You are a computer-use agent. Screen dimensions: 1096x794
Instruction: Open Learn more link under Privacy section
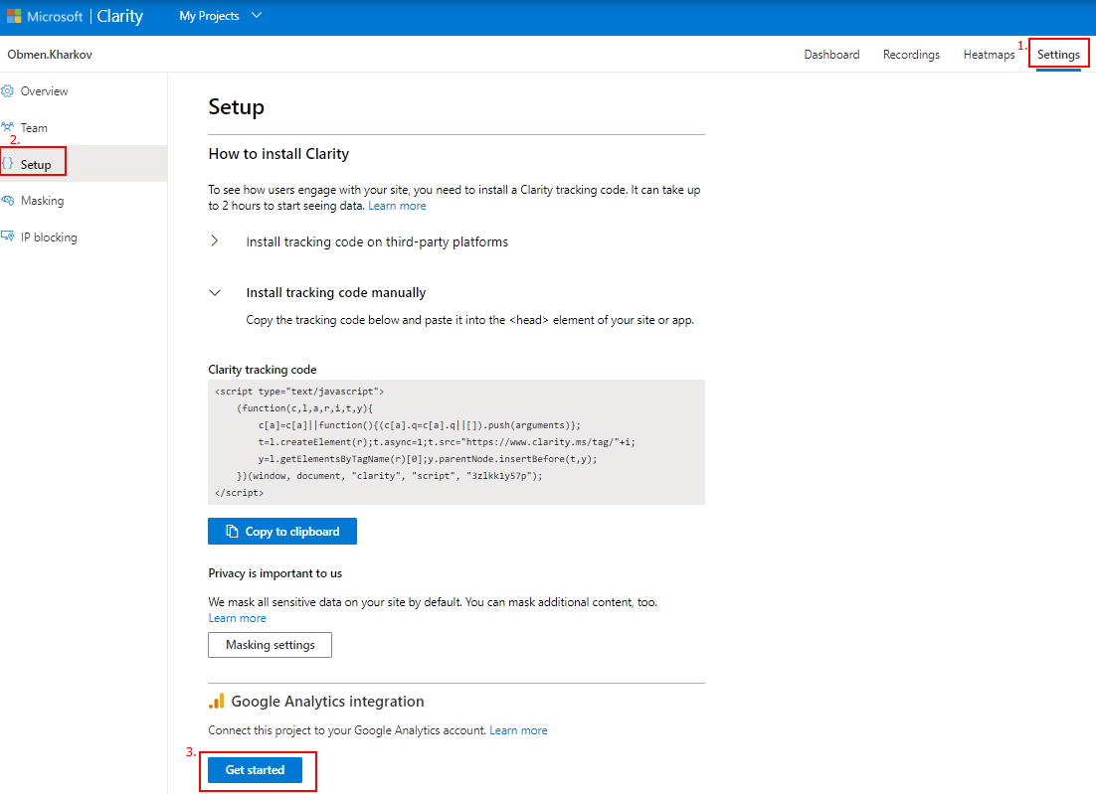(237, 618)
